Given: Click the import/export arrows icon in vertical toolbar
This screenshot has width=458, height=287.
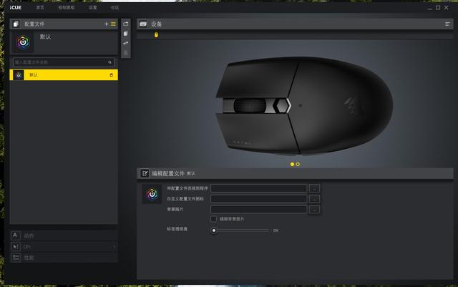Looking at the screenshot, I should [x=126, y=43].
